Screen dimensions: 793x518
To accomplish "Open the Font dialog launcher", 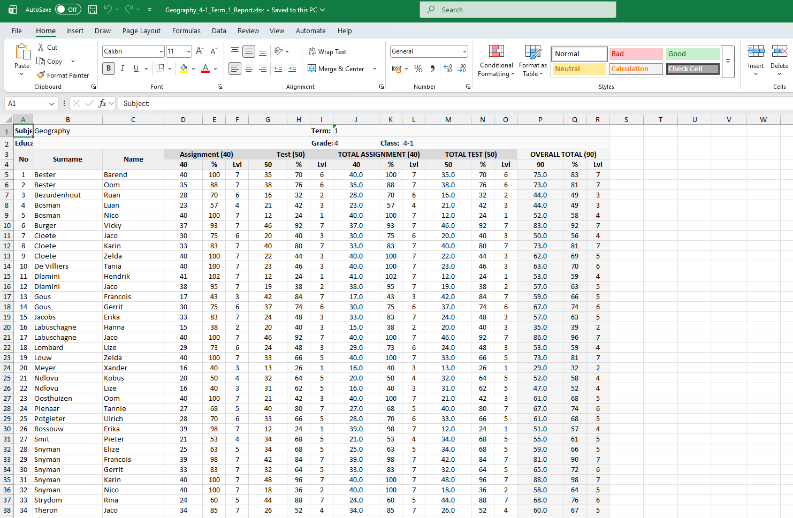I will pos(220,87).
